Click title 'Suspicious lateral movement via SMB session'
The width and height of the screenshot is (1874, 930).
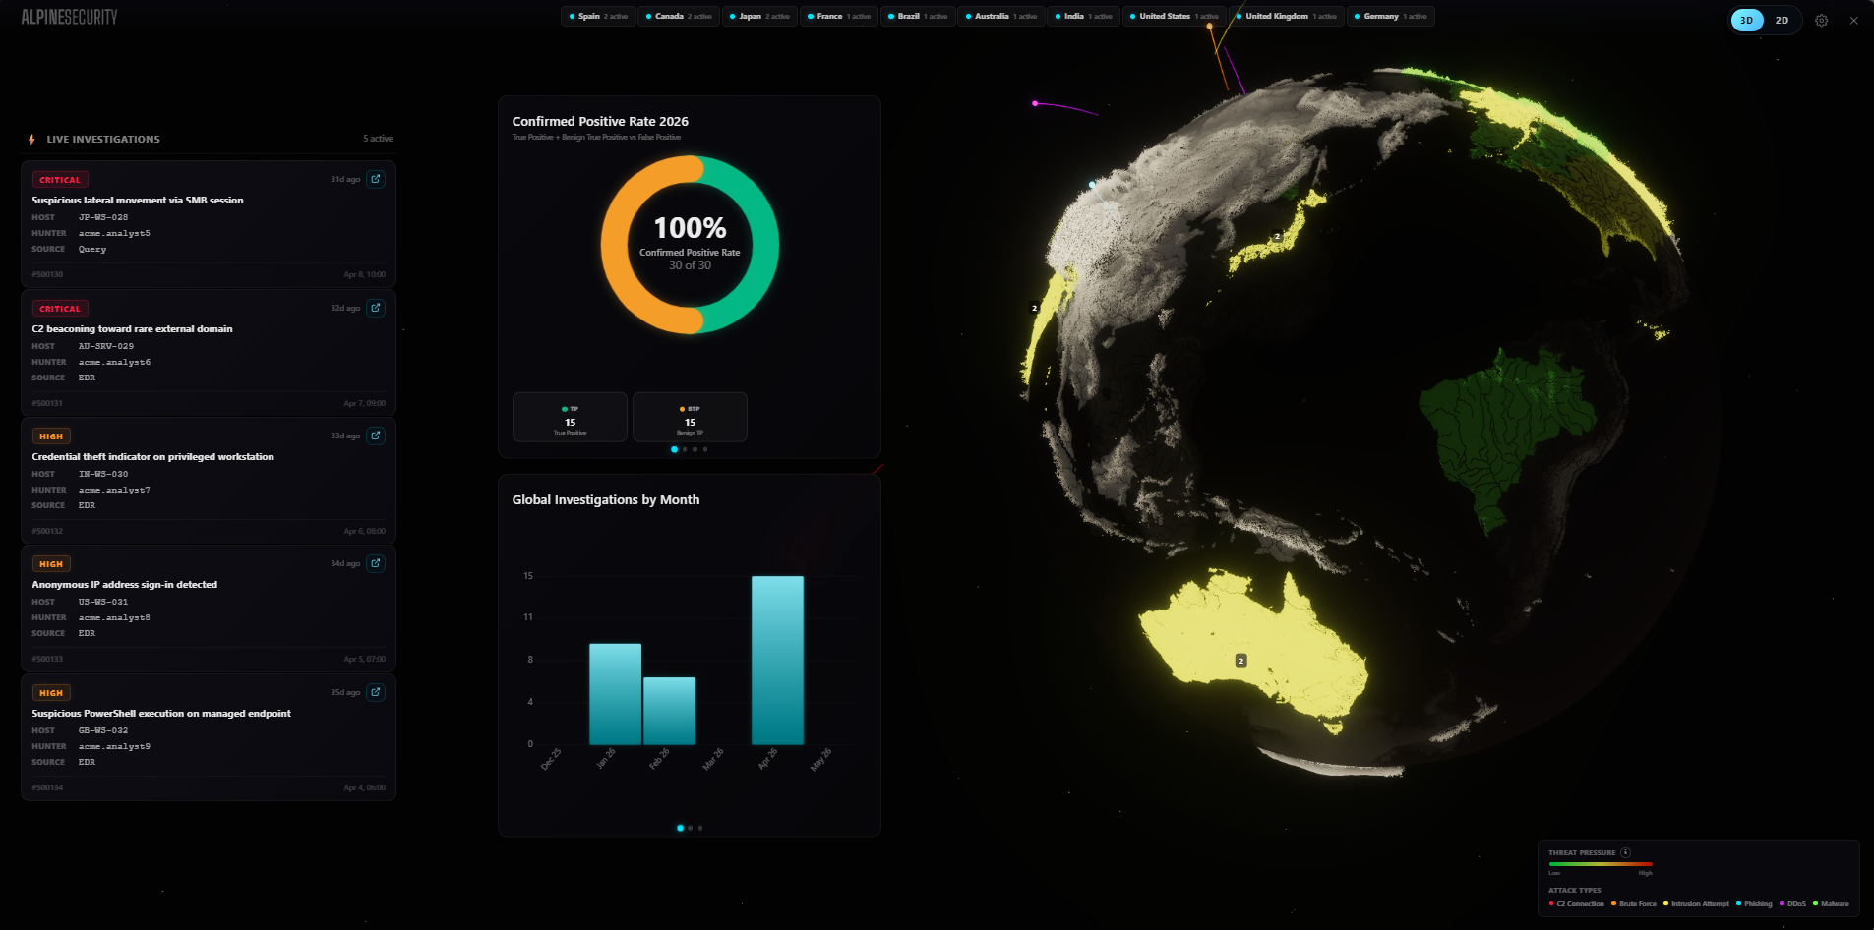[138, 201]
